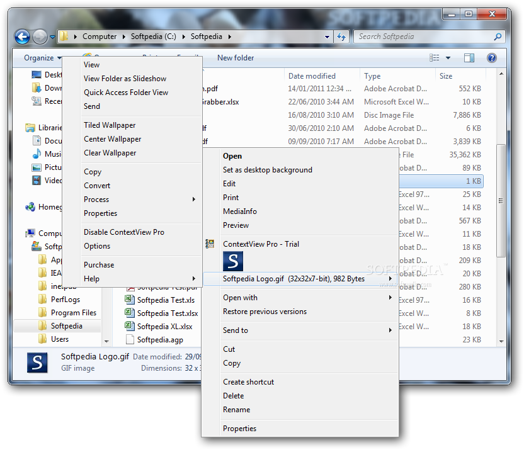
Task: Click the navigation pane scroll down arrow
Action: click(106, 341)
